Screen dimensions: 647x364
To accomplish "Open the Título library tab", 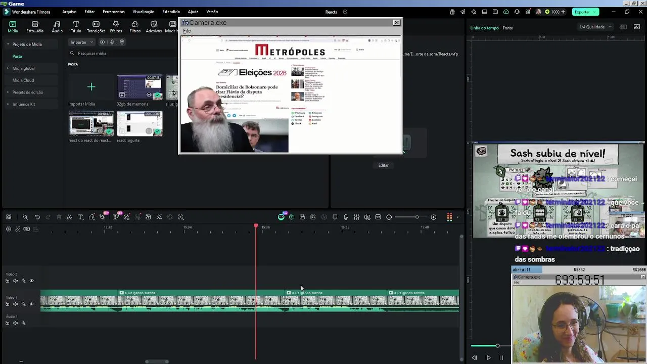I will pos(76,27).
